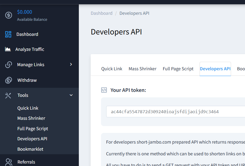
Task: Click the Withdraw coins icon
Action: click(x=8, y=80)
